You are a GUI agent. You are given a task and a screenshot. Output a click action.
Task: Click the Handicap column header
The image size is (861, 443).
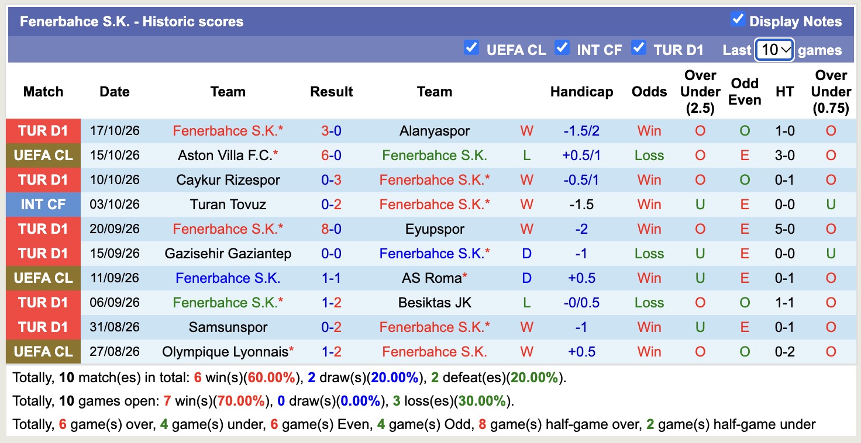tap(581, 92)
